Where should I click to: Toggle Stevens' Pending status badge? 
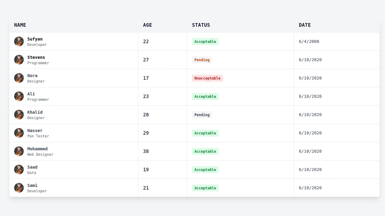point(202,60)
